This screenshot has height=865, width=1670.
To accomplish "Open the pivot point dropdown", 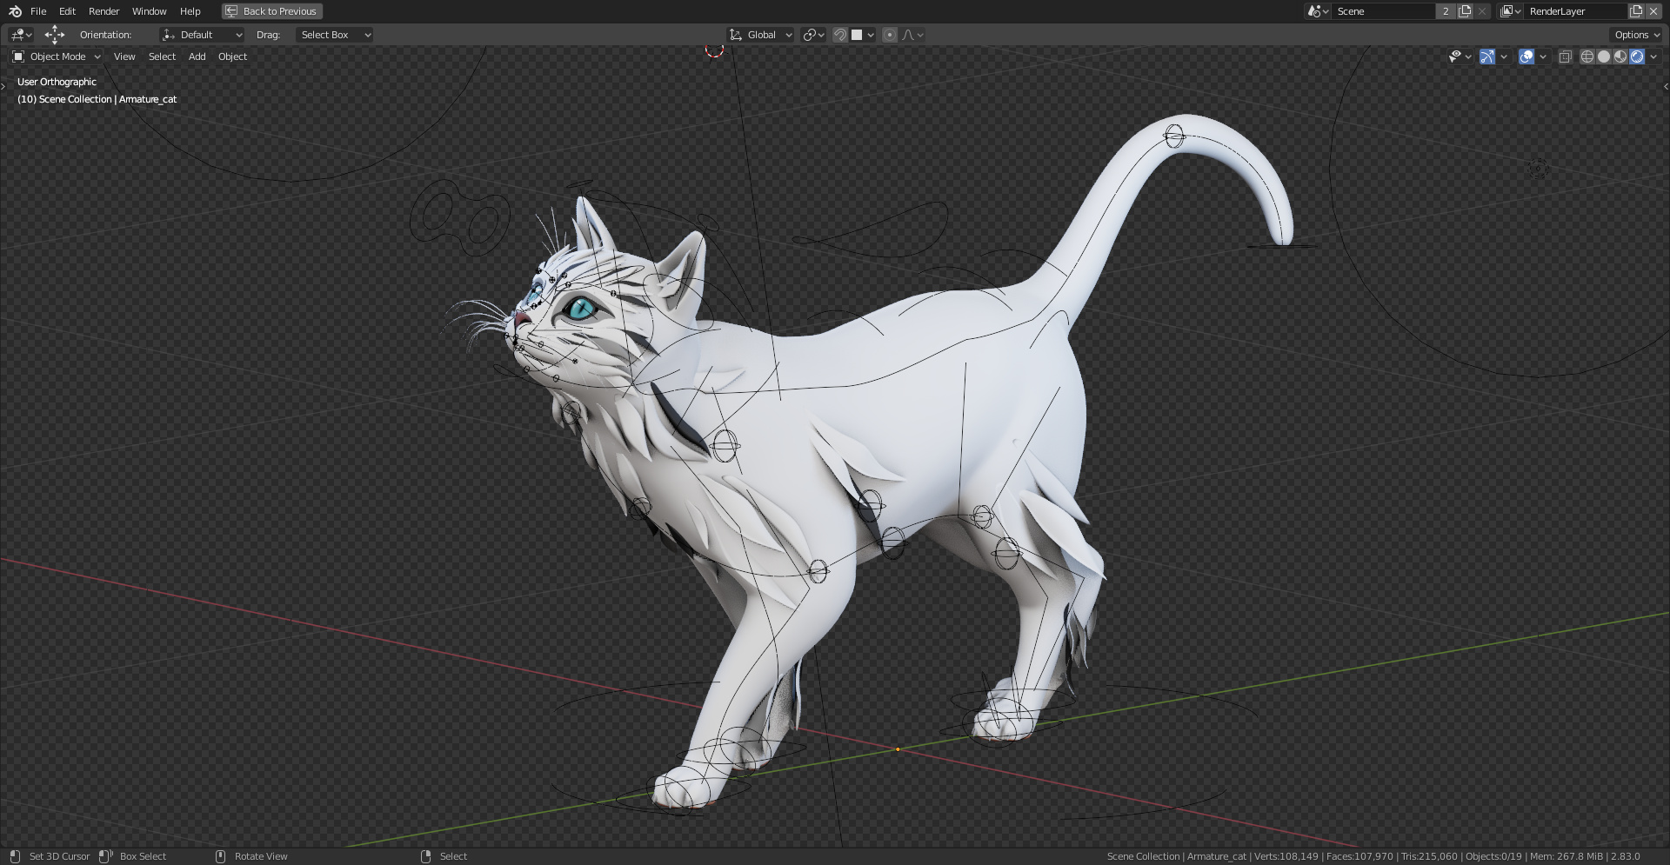I will pos(814,35).
